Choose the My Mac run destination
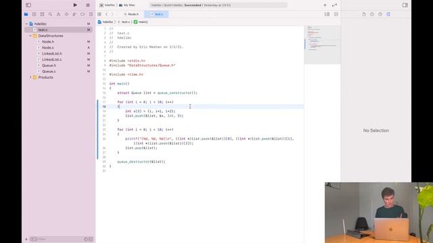The image size is (433, 243). tap(127, 5)
